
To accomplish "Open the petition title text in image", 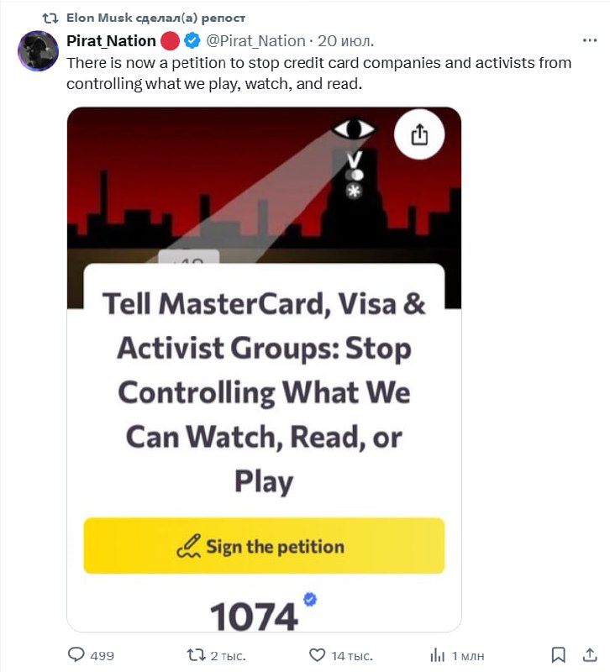I will tap(264, 392).
